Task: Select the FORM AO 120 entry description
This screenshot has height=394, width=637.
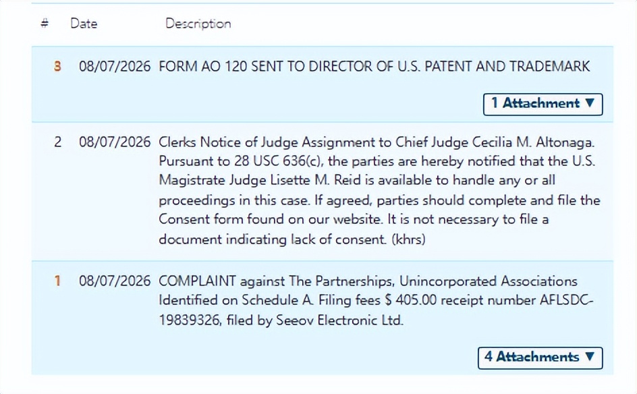Action: click(374, 66)
